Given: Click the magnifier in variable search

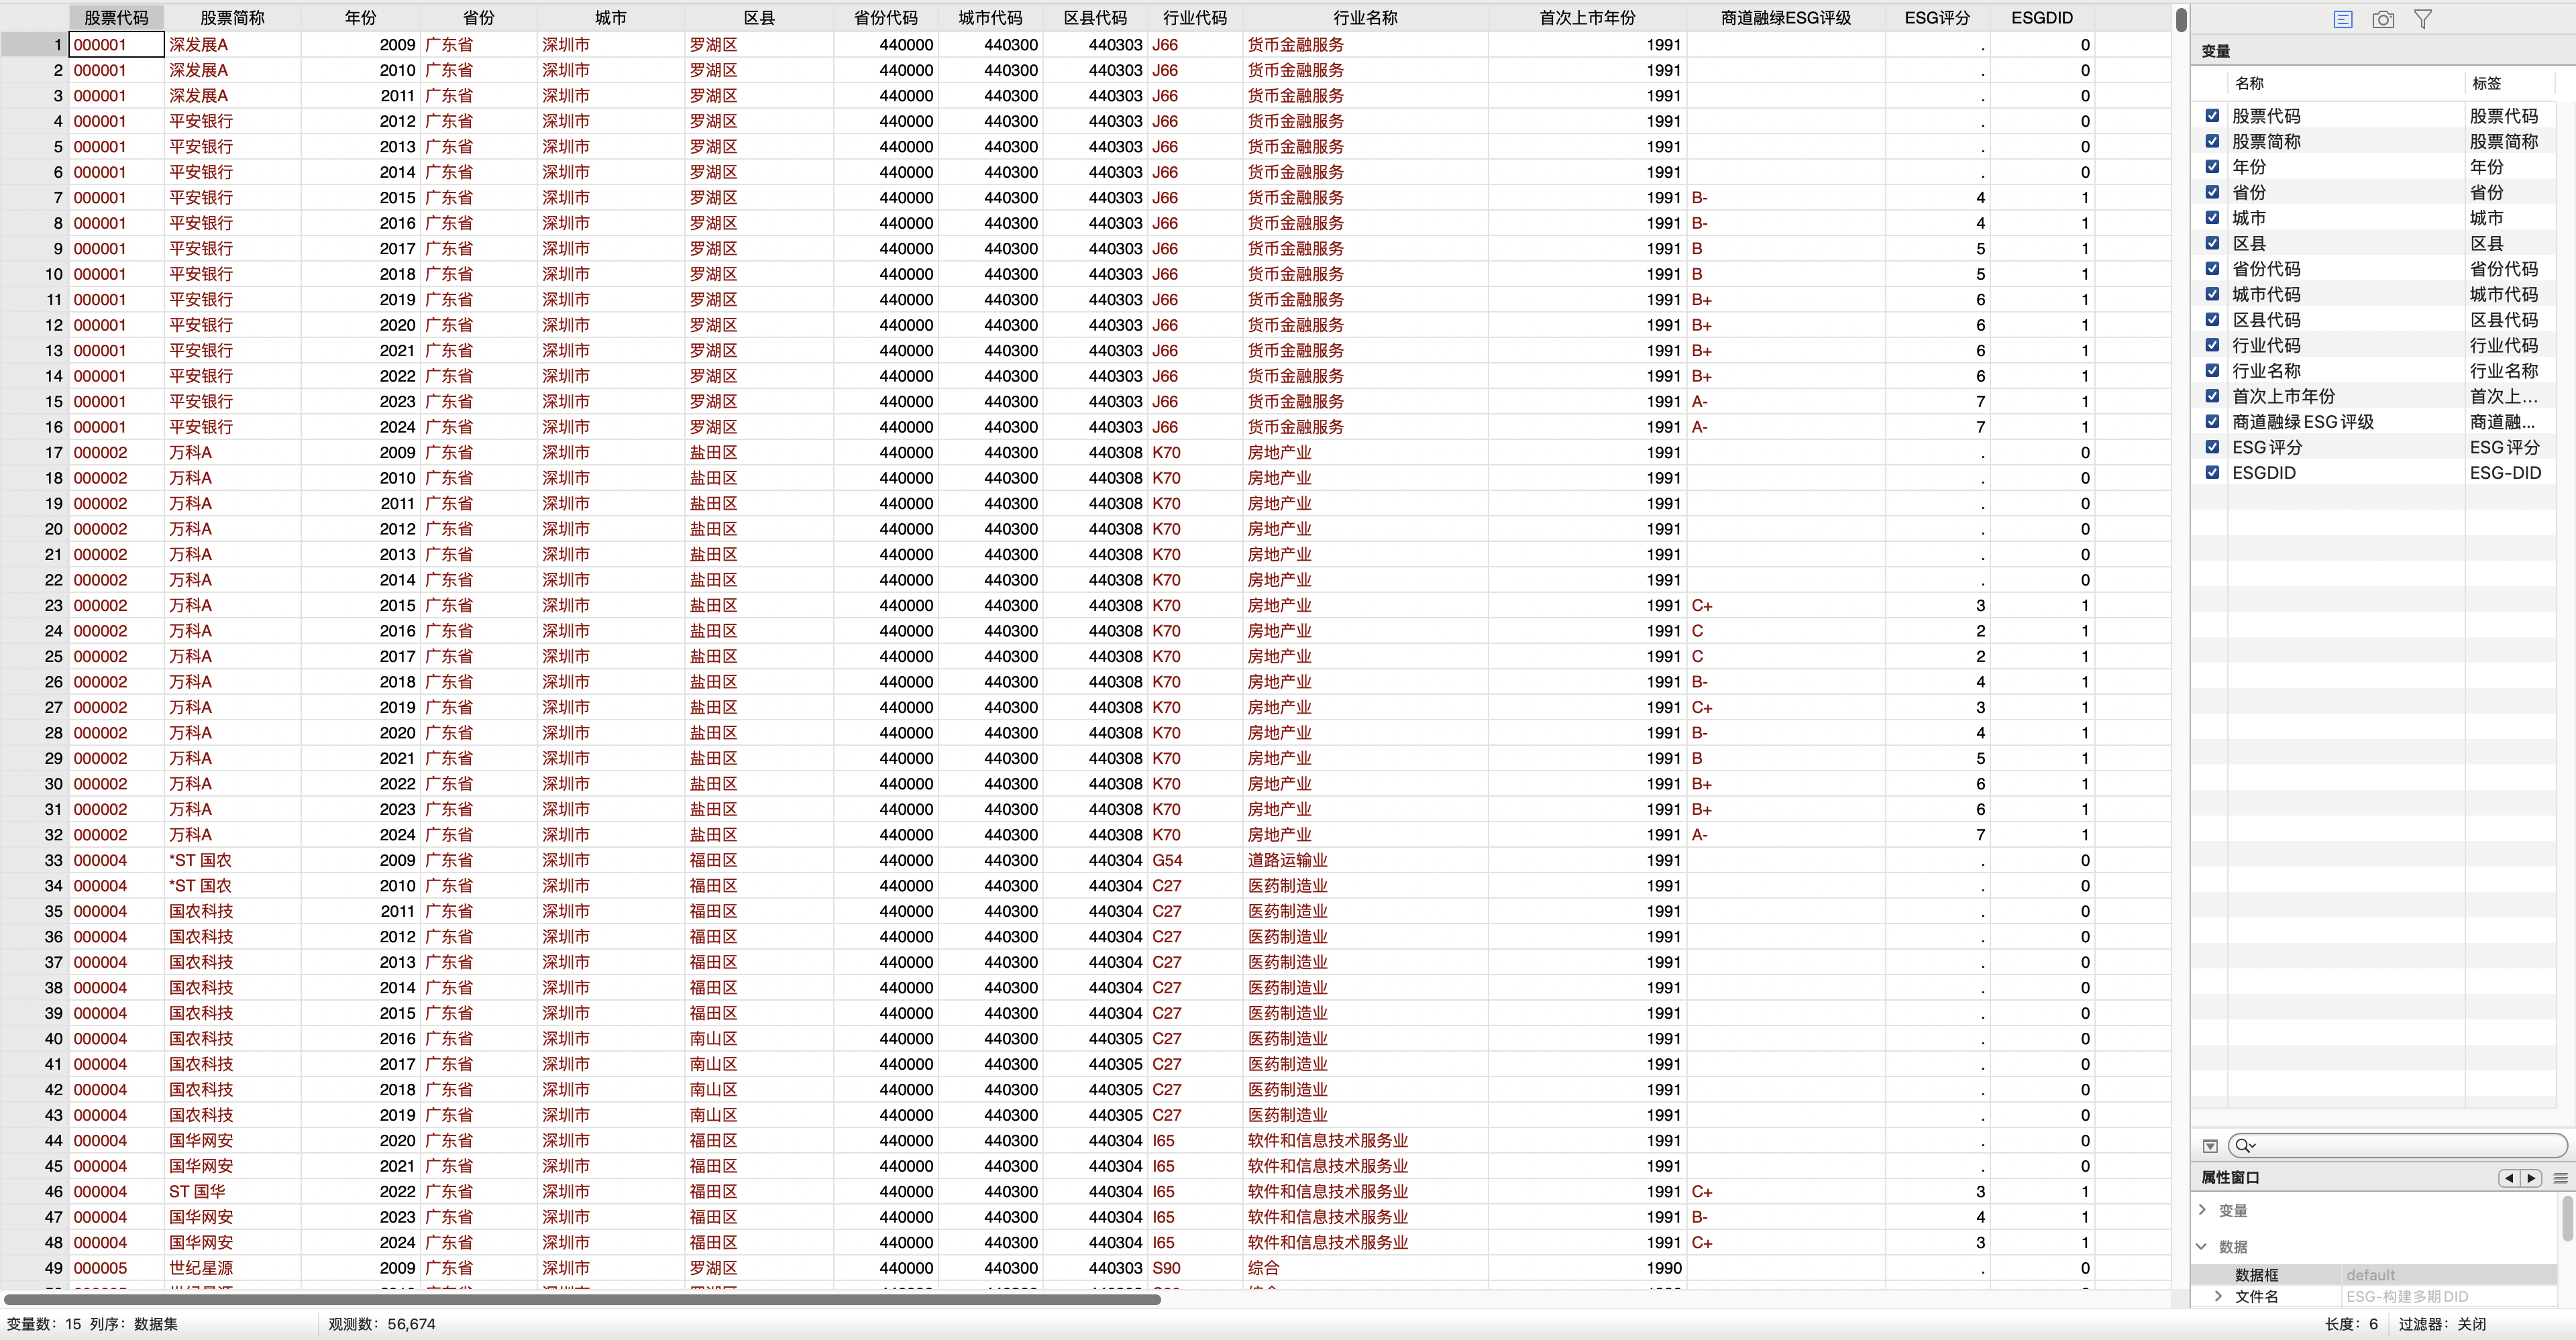Looking at the screenshot, I should [x=2244, y=1146].
